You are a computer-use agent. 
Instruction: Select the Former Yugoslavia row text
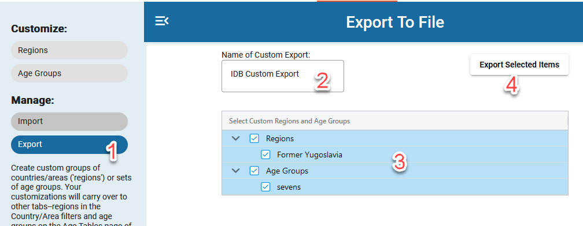pyautogui.click(x=310, y=155)
